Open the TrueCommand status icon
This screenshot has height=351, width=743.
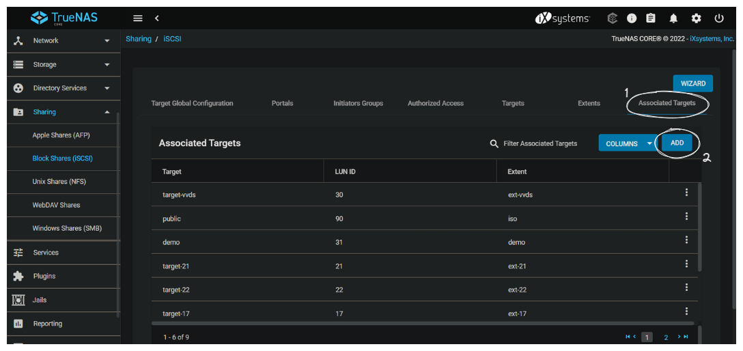(613, 18)
